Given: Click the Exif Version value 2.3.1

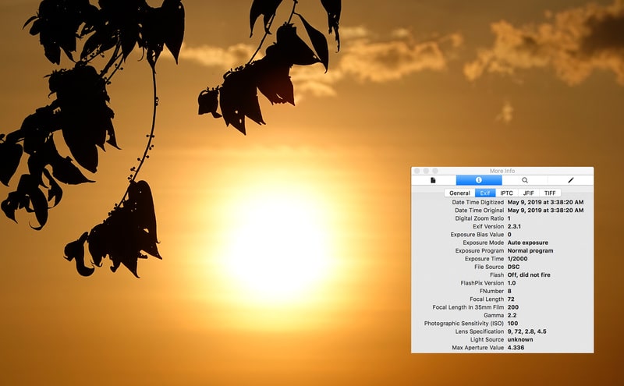Looking at the screenshot, I should click(x=514, y=226).
